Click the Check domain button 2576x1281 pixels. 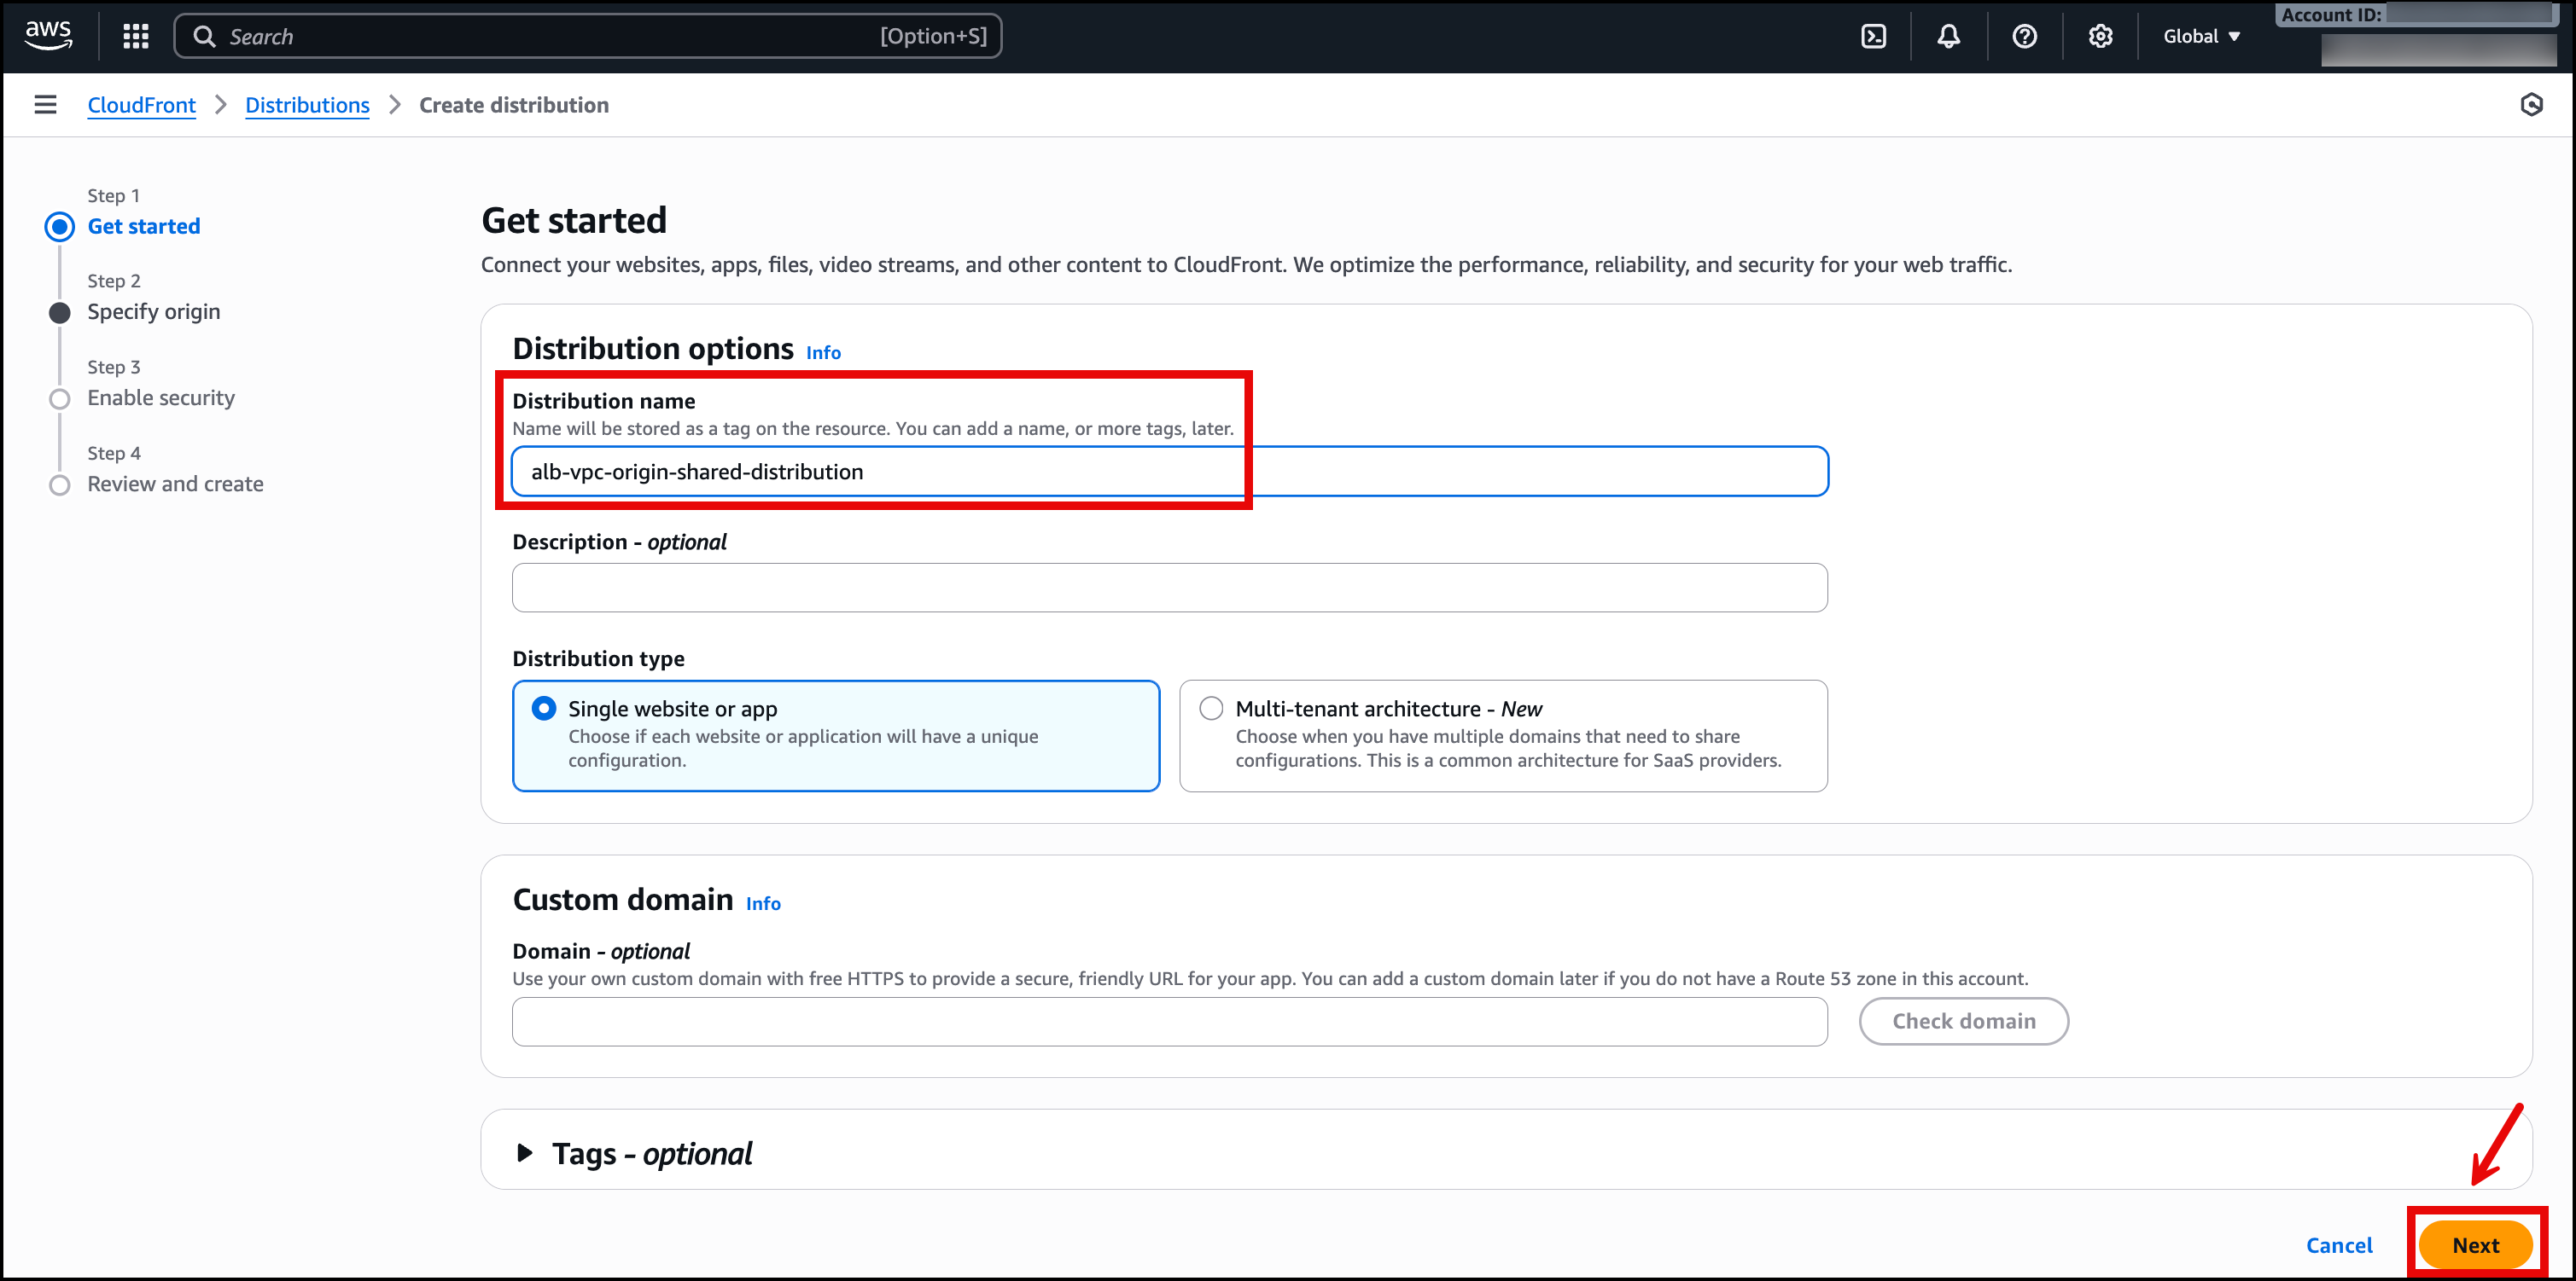click(x=1963, y=1021)
